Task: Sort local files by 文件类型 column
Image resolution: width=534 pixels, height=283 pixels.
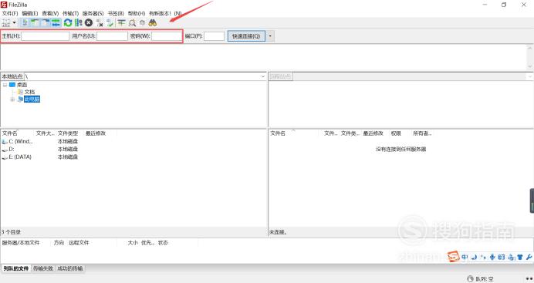Action: (x=69, y=133)
